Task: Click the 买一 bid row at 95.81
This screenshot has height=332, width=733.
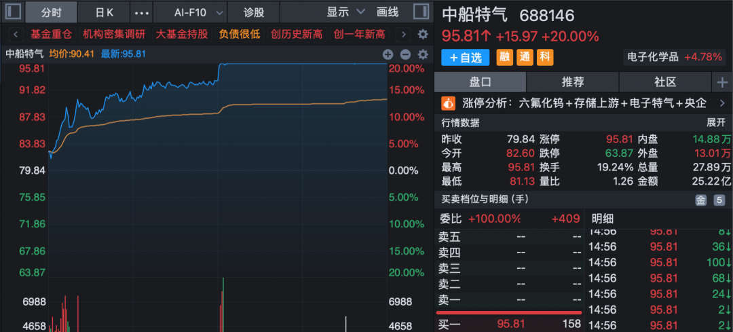Action: click(509, 324)
